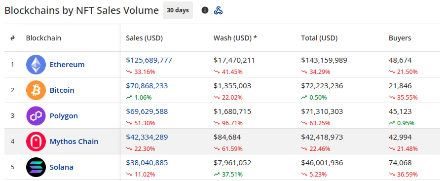Click Polygon total change 63.25%
The width and height of the screenshot is (447, 181).
(316, 123)
